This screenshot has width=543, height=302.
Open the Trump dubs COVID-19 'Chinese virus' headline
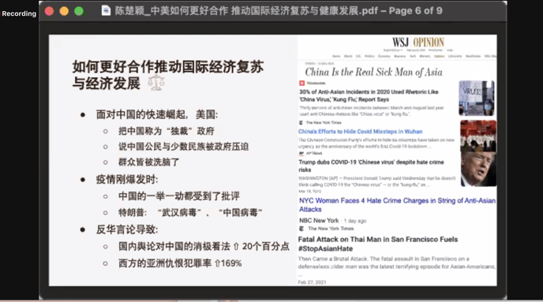(371, 166)
